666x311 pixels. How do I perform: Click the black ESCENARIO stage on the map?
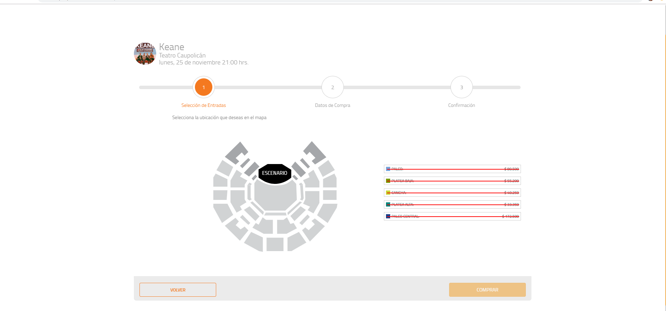(274, 173)
